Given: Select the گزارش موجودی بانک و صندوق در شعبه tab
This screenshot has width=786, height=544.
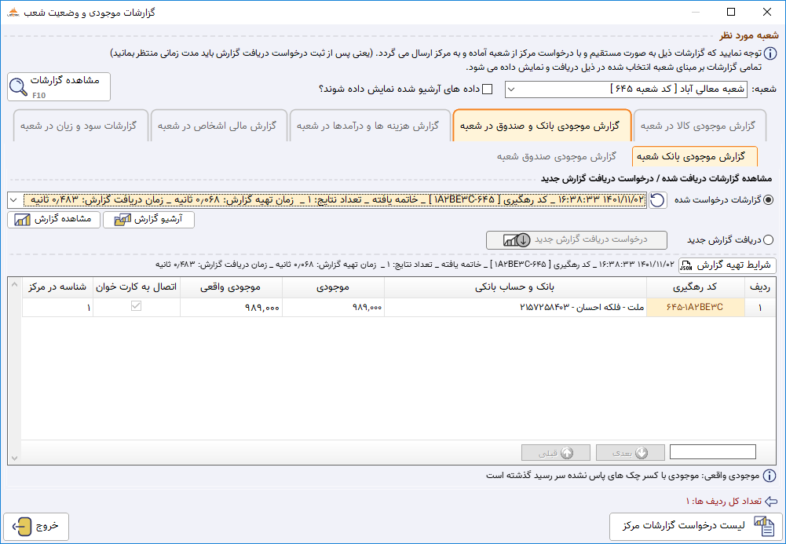Looking at the screenshot, I should tap(542, 126).
